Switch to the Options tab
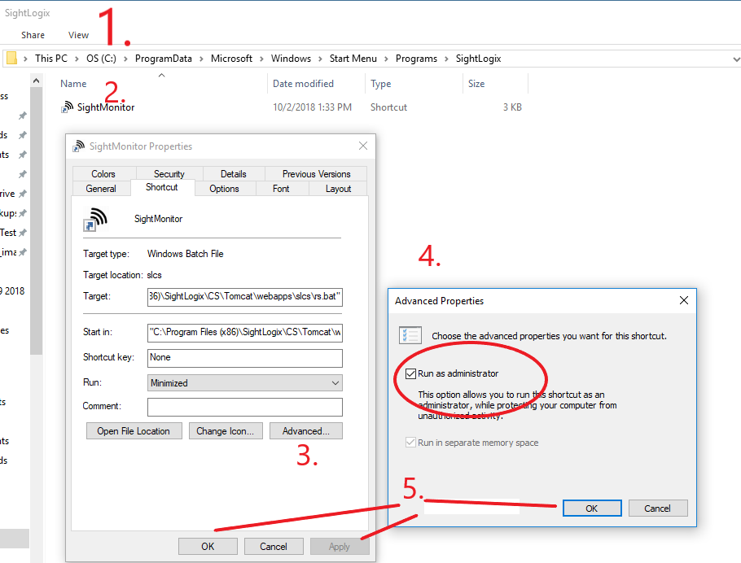 point(225,189)
